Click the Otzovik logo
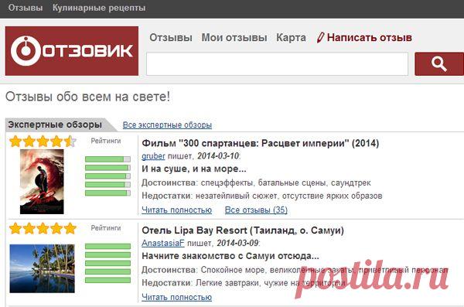 (72, 51)
